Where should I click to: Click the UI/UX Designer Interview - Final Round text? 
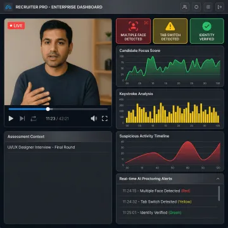coord(41,147)
